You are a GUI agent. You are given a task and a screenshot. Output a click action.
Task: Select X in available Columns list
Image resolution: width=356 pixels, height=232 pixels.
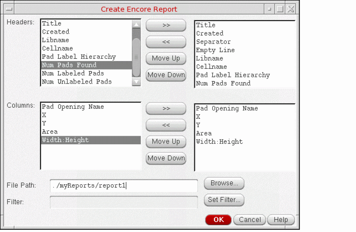pos(91,115)
